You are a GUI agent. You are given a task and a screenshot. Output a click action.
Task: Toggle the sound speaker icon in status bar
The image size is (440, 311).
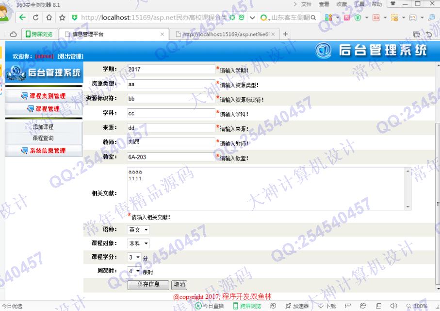(x=394, y=306)
